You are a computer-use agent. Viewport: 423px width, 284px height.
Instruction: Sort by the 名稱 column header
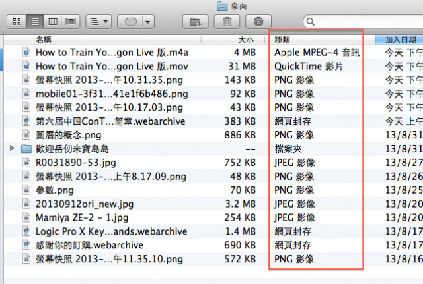coord(43,40)
